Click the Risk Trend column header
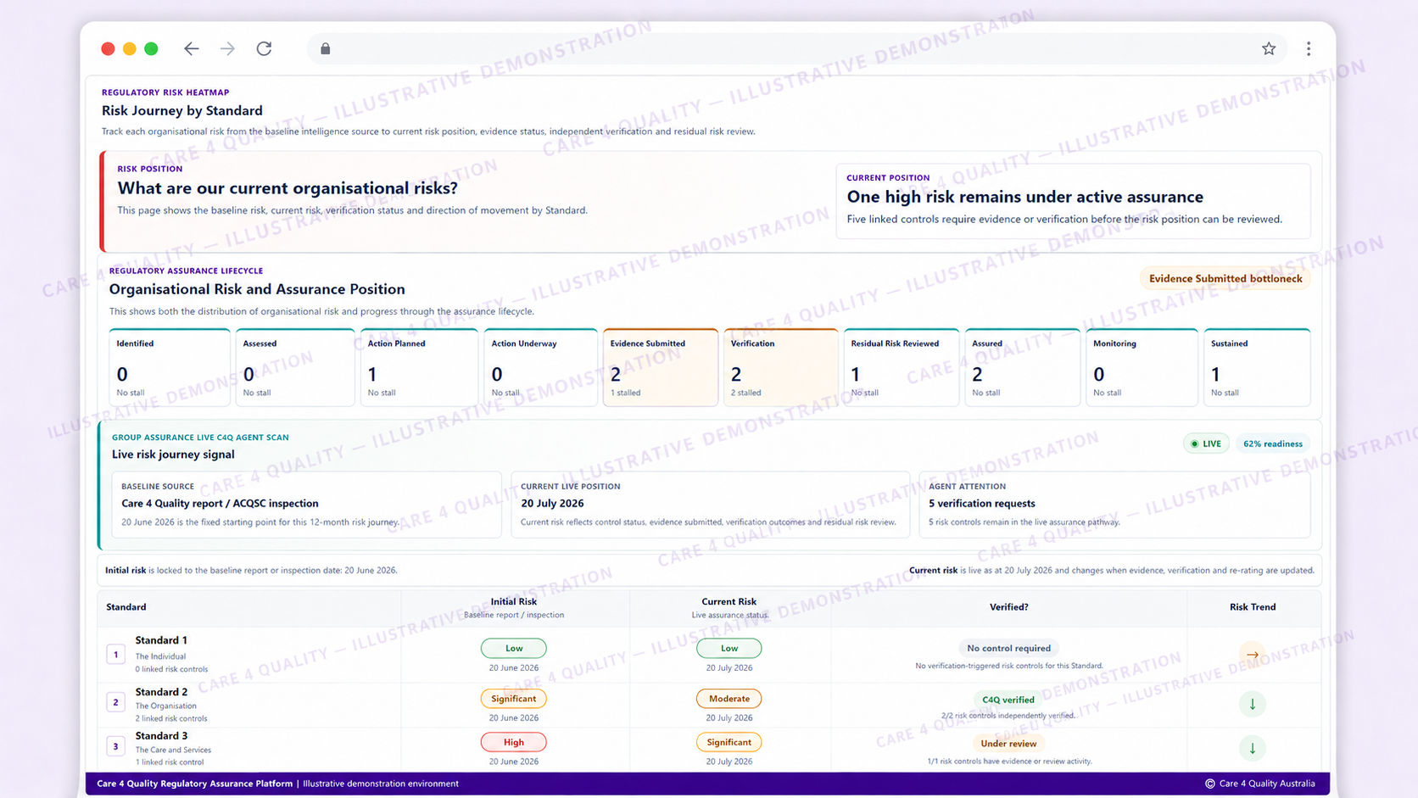1418x798 pixels. [x=1253, y=607]
